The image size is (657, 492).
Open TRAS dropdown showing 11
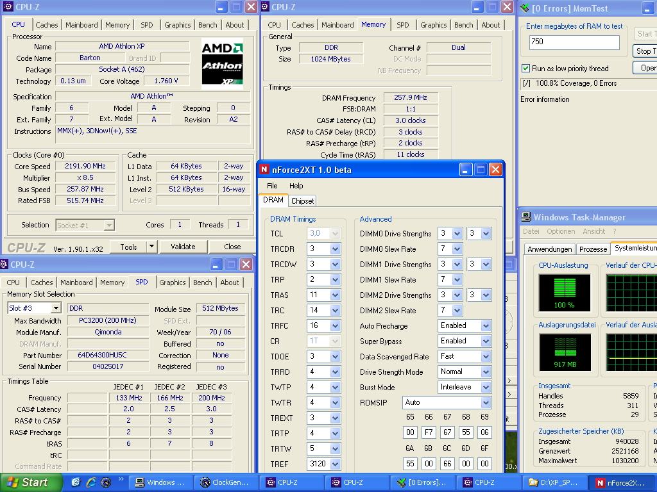coord(335,295)
